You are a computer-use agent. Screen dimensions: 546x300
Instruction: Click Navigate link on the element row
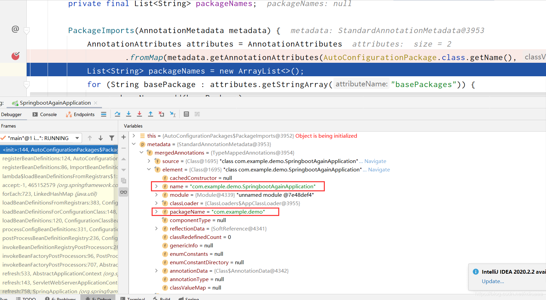coord(379,169)
